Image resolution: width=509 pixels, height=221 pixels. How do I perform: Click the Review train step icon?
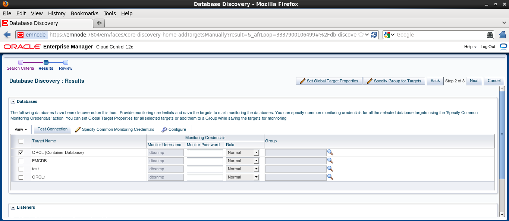(66, 63)
